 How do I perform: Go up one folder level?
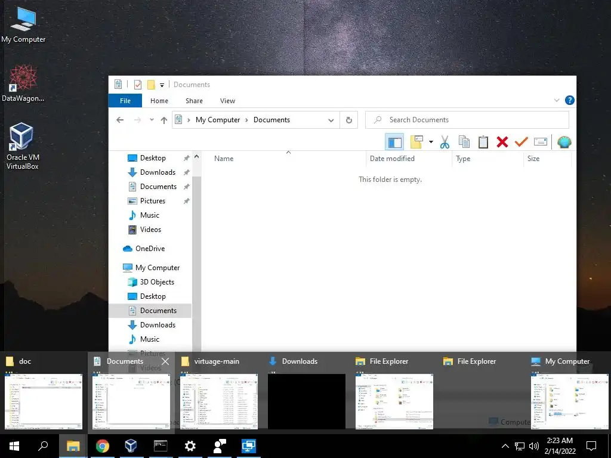tap(163, 120)
